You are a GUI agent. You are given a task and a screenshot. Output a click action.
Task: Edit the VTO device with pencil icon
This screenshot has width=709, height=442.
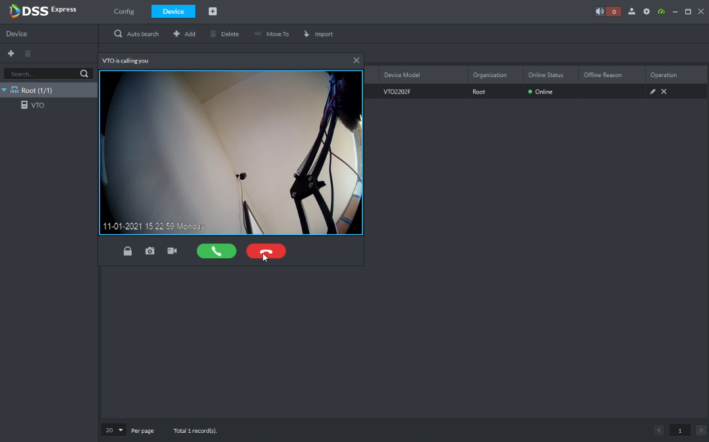[652, 92]
